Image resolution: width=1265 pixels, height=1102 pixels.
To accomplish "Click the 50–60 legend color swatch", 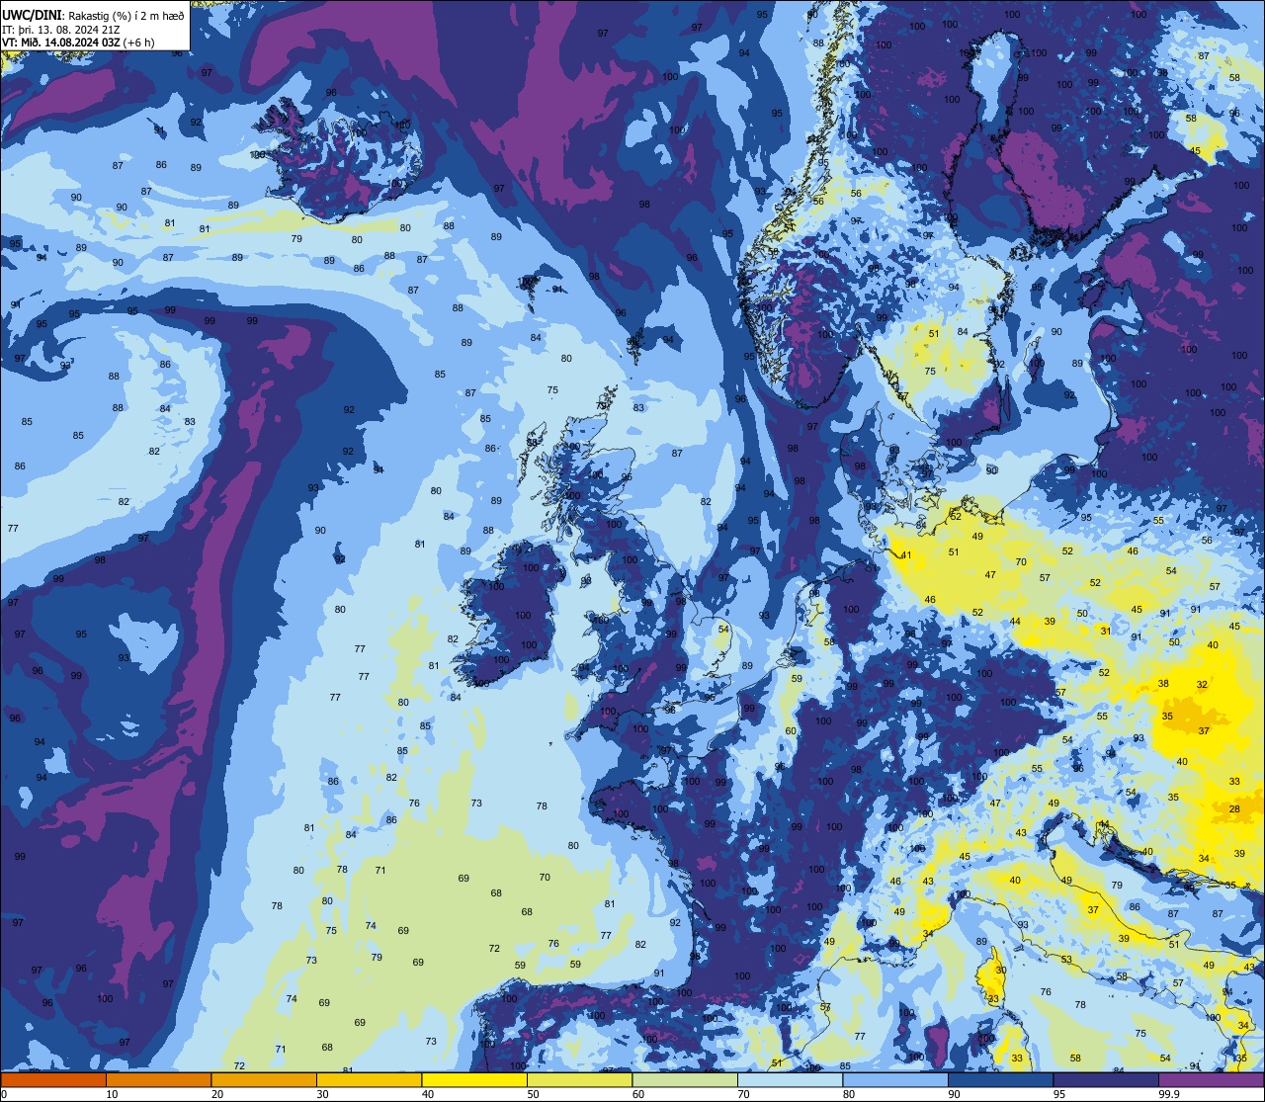I will pyautogui.click(x=579, y=1079).
